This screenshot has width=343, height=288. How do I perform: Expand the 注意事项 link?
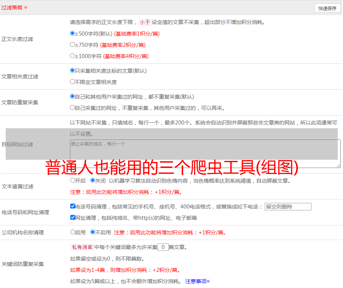(x=197, y=281)
